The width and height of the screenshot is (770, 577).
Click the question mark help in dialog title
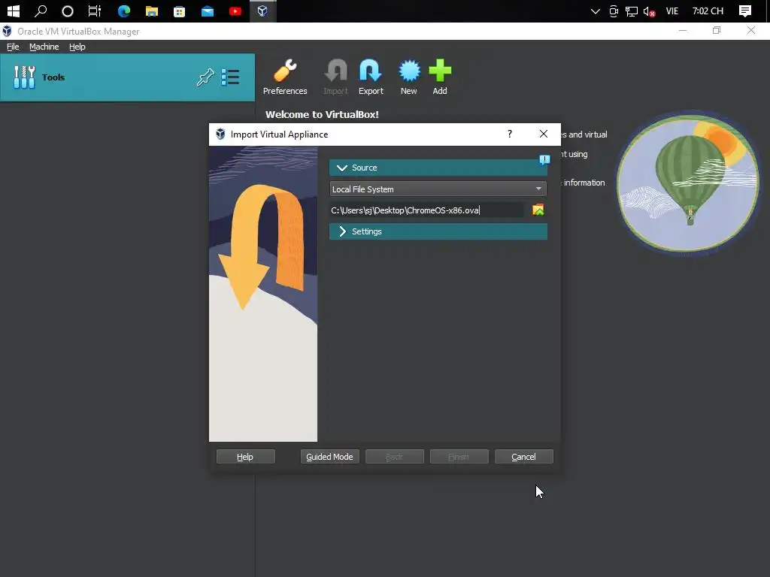[x=510, y=134]
